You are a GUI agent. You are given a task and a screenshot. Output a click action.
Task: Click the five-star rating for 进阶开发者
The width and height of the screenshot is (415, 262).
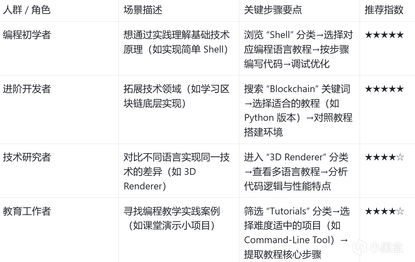pyautogui.click(x=384, y=89)
